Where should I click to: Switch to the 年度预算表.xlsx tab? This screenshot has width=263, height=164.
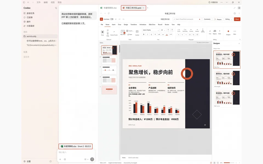coord(109,8)
